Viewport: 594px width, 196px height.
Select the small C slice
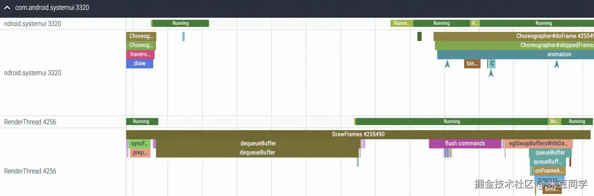(492, 63)
